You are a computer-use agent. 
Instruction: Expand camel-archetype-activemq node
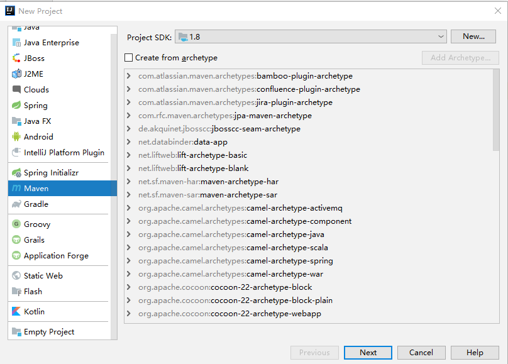[129, 208]
